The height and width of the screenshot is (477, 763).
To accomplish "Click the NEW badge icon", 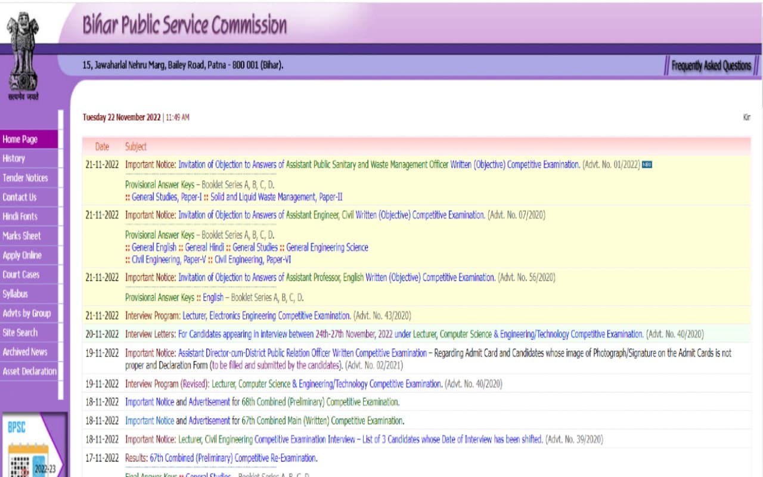I will coord(647,165).
